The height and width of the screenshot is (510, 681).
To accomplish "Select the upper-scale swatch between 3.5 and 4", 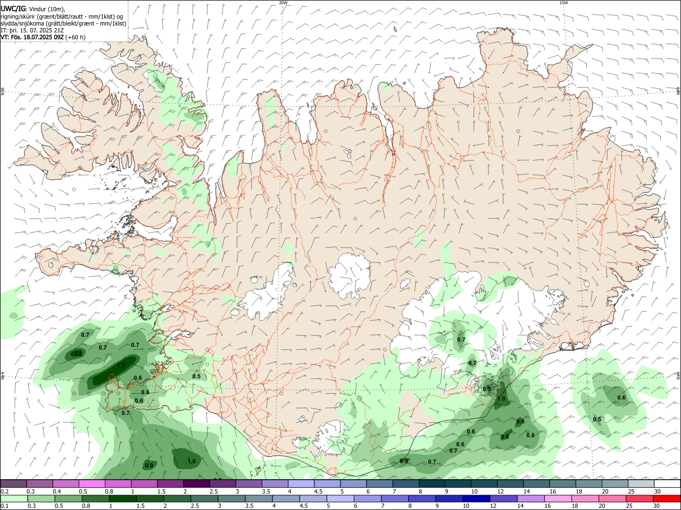I will pos(275,483).
